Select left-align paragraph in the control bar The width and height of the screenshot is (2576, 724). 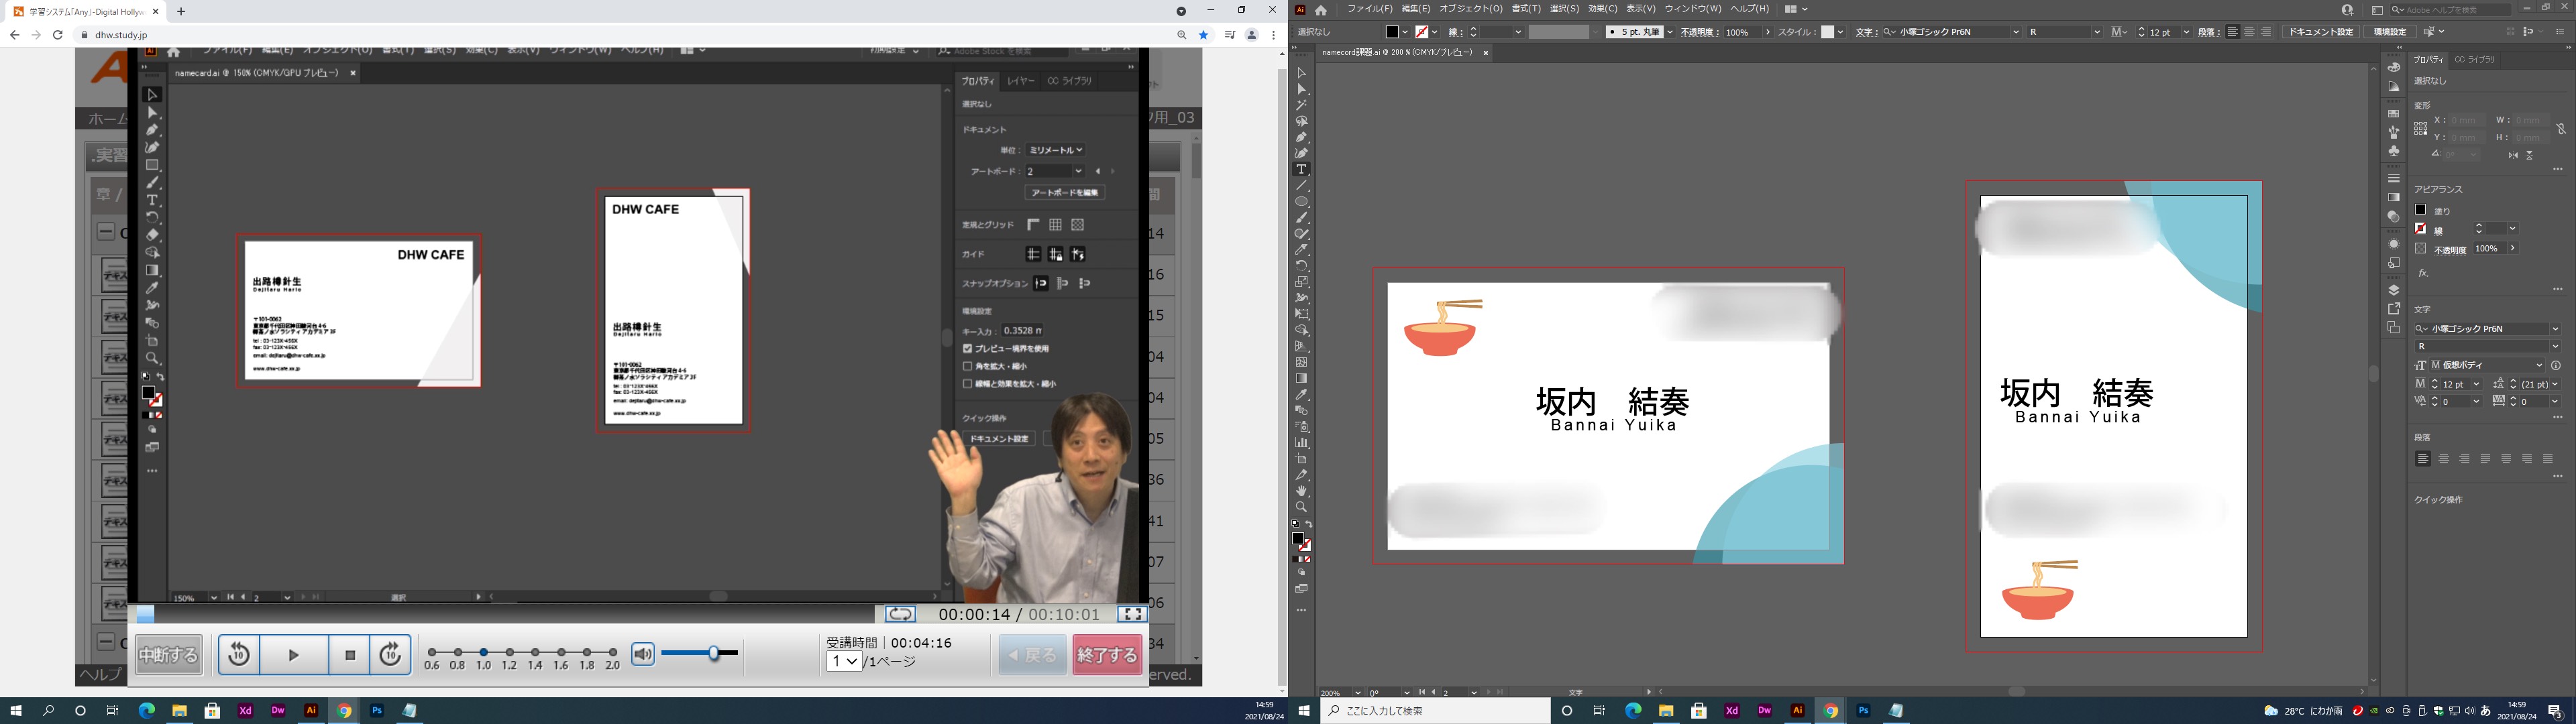click(2233, 32)
